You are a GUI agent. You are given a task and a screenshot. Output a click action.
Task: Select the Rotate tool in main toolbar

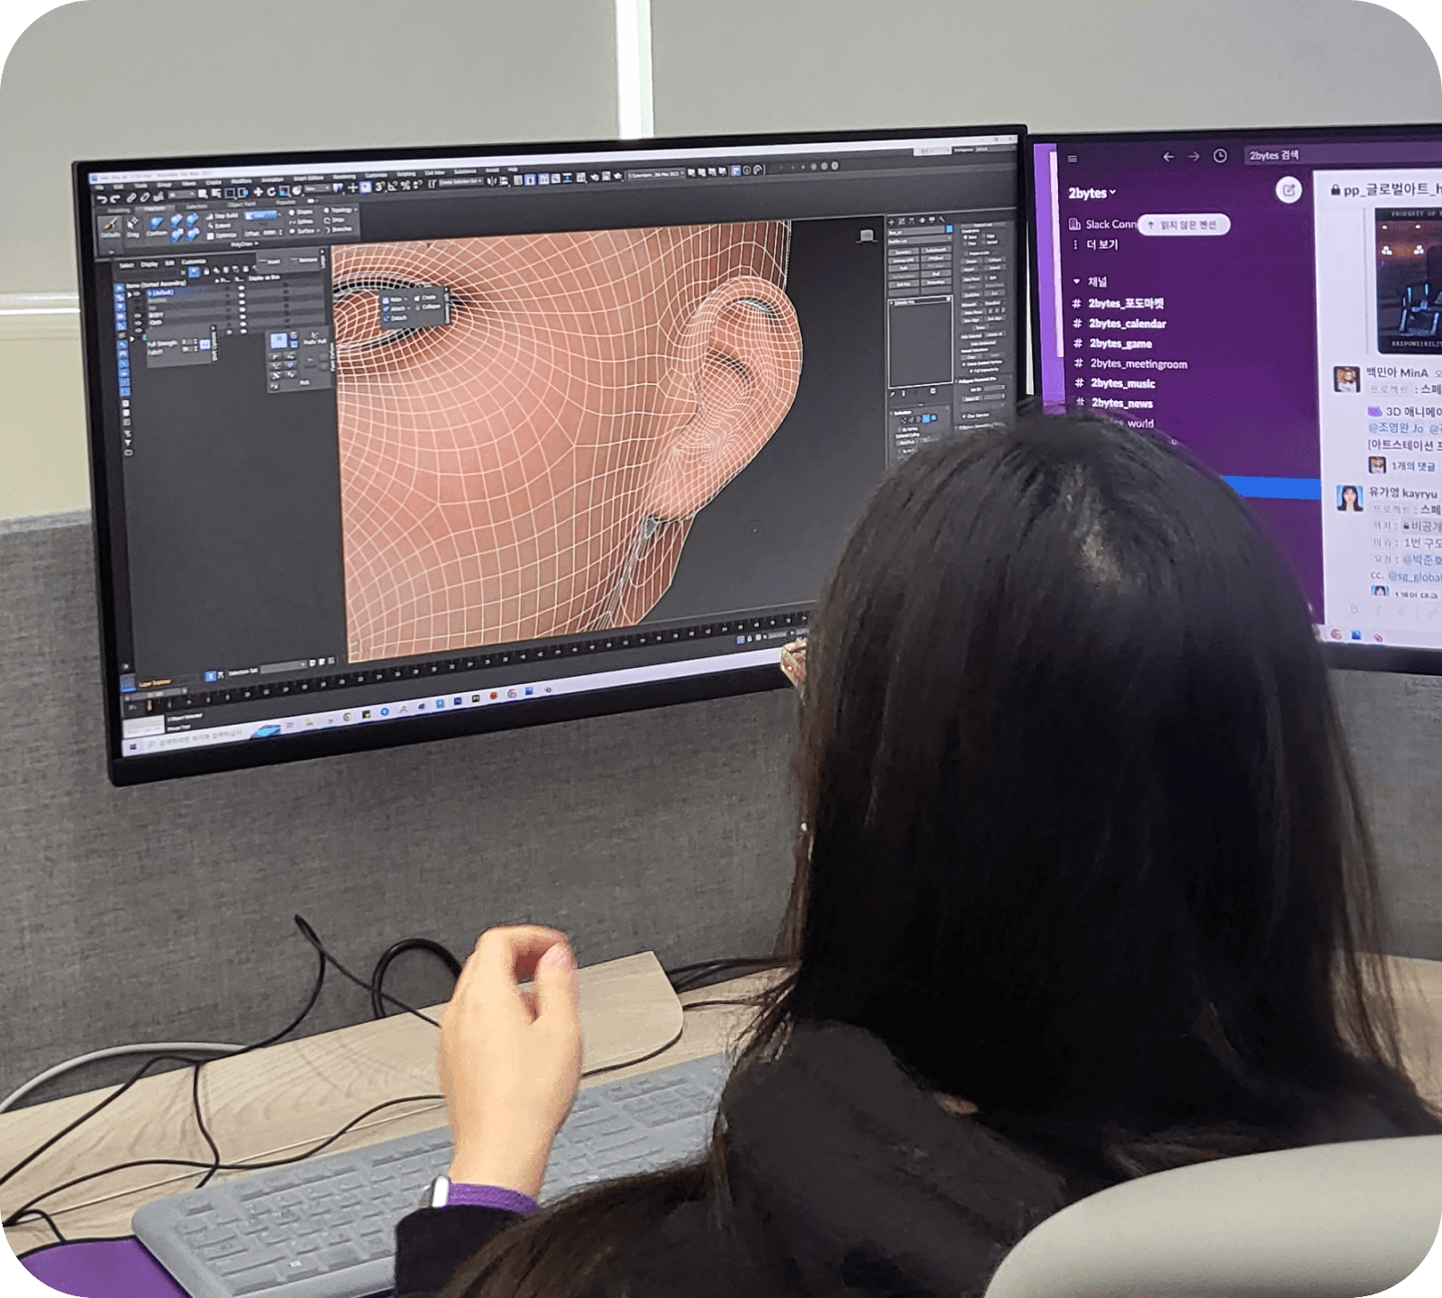pos(270,192)
